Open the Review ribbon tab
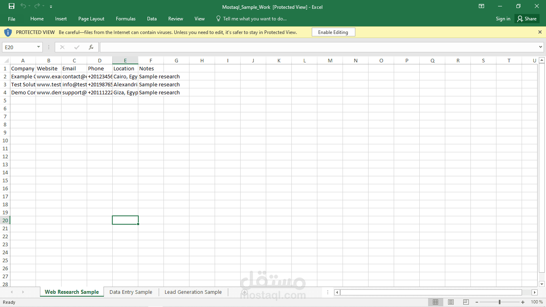Viewport: 546px width, 307px height. point(175,19)
